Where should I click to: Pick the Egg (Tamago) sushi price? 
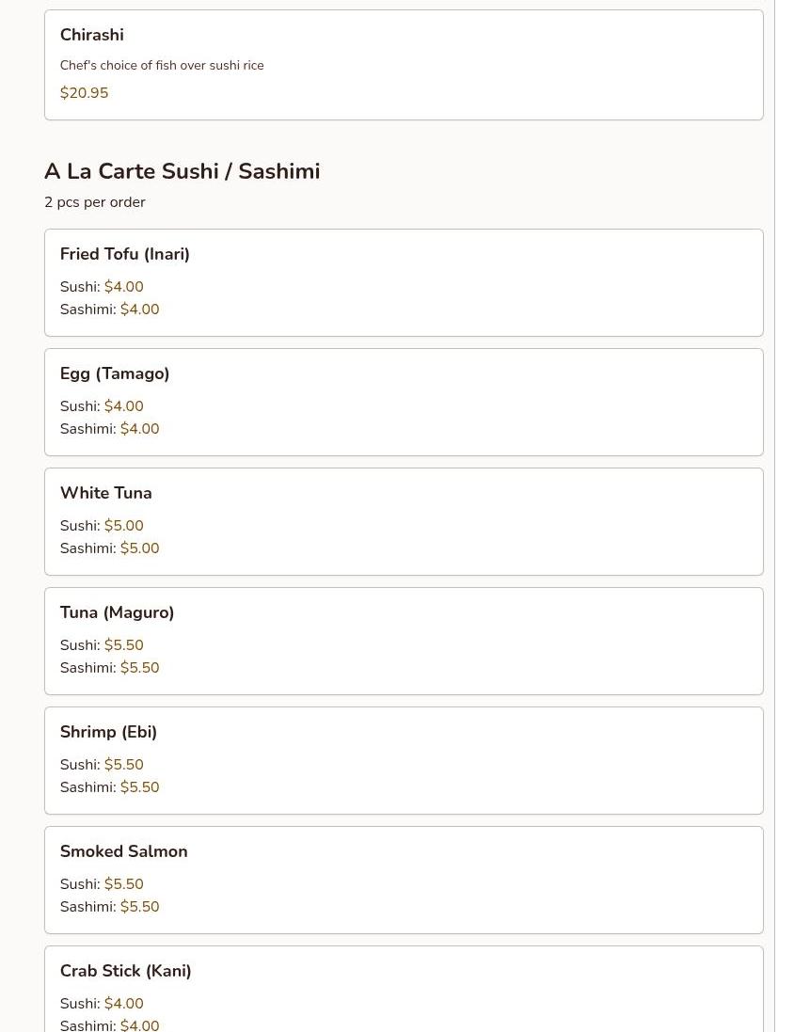[x=123, y=406]
